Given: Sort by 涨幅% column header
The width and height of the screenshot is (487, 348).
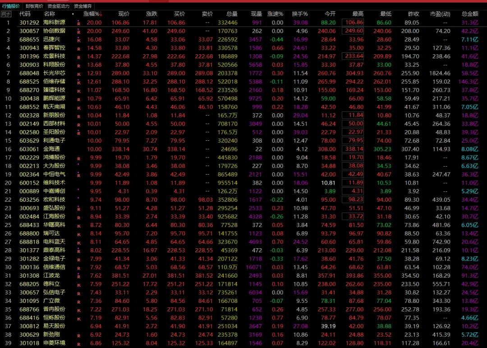Looking at the screenshot, I should click(92, 14).
